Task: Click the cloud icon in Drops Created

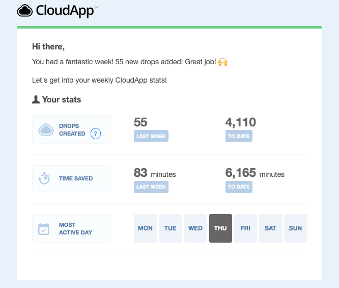Action: (46, 129)
